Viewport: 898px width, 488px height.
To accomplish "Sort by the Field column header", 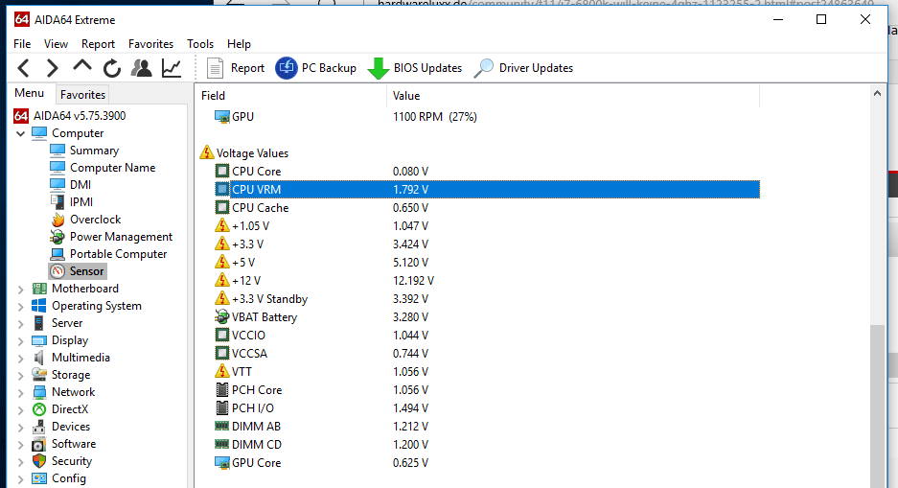I will click(x=291, y=96).
